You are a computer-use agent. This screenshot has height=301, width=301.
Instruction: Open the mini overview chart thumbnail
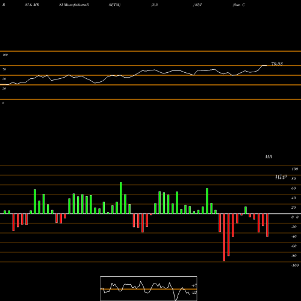coord(149,288)
